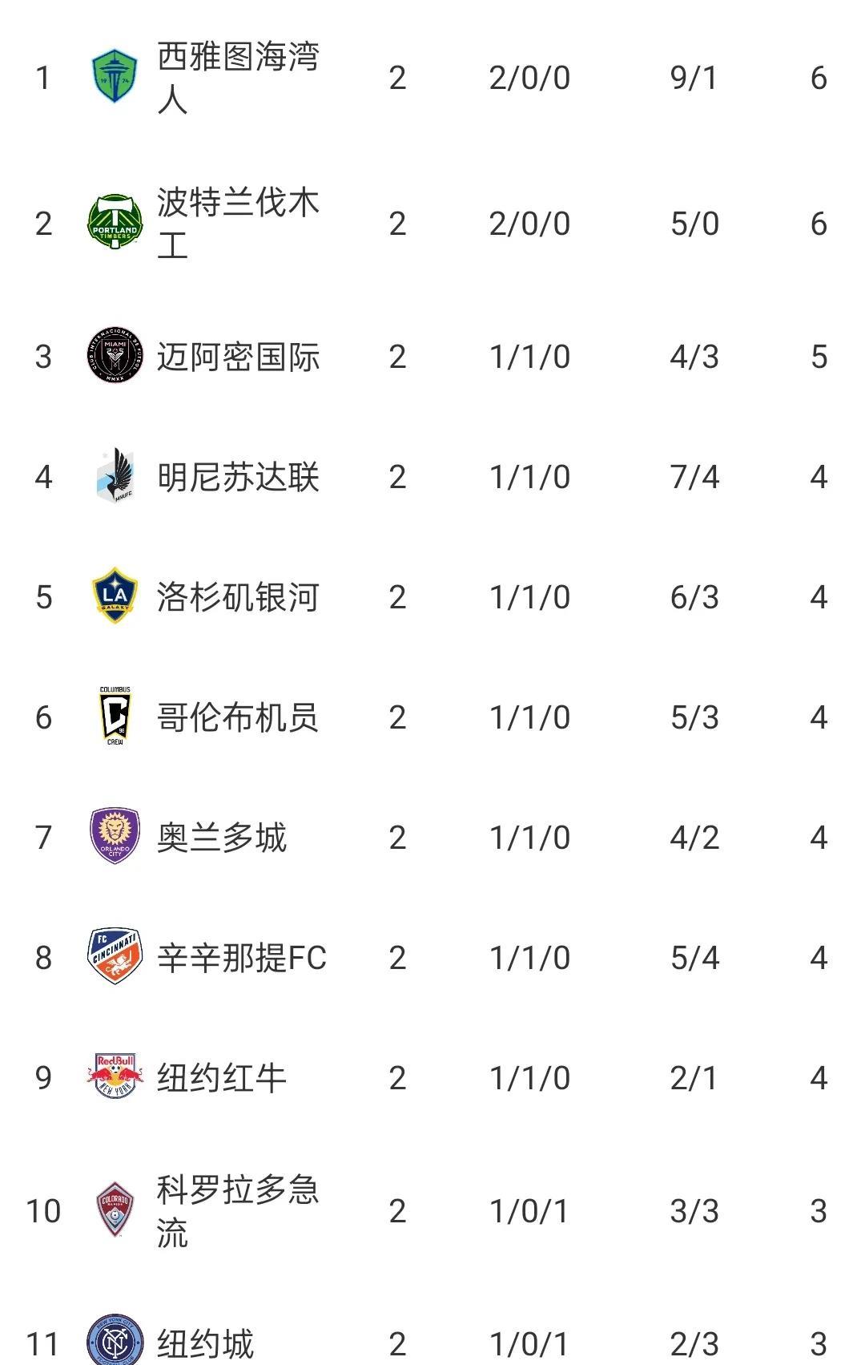This screenshot has height=1365, width=865.
Task: Tap the Orlando City lion crest
Action: [x=115, y=837]
